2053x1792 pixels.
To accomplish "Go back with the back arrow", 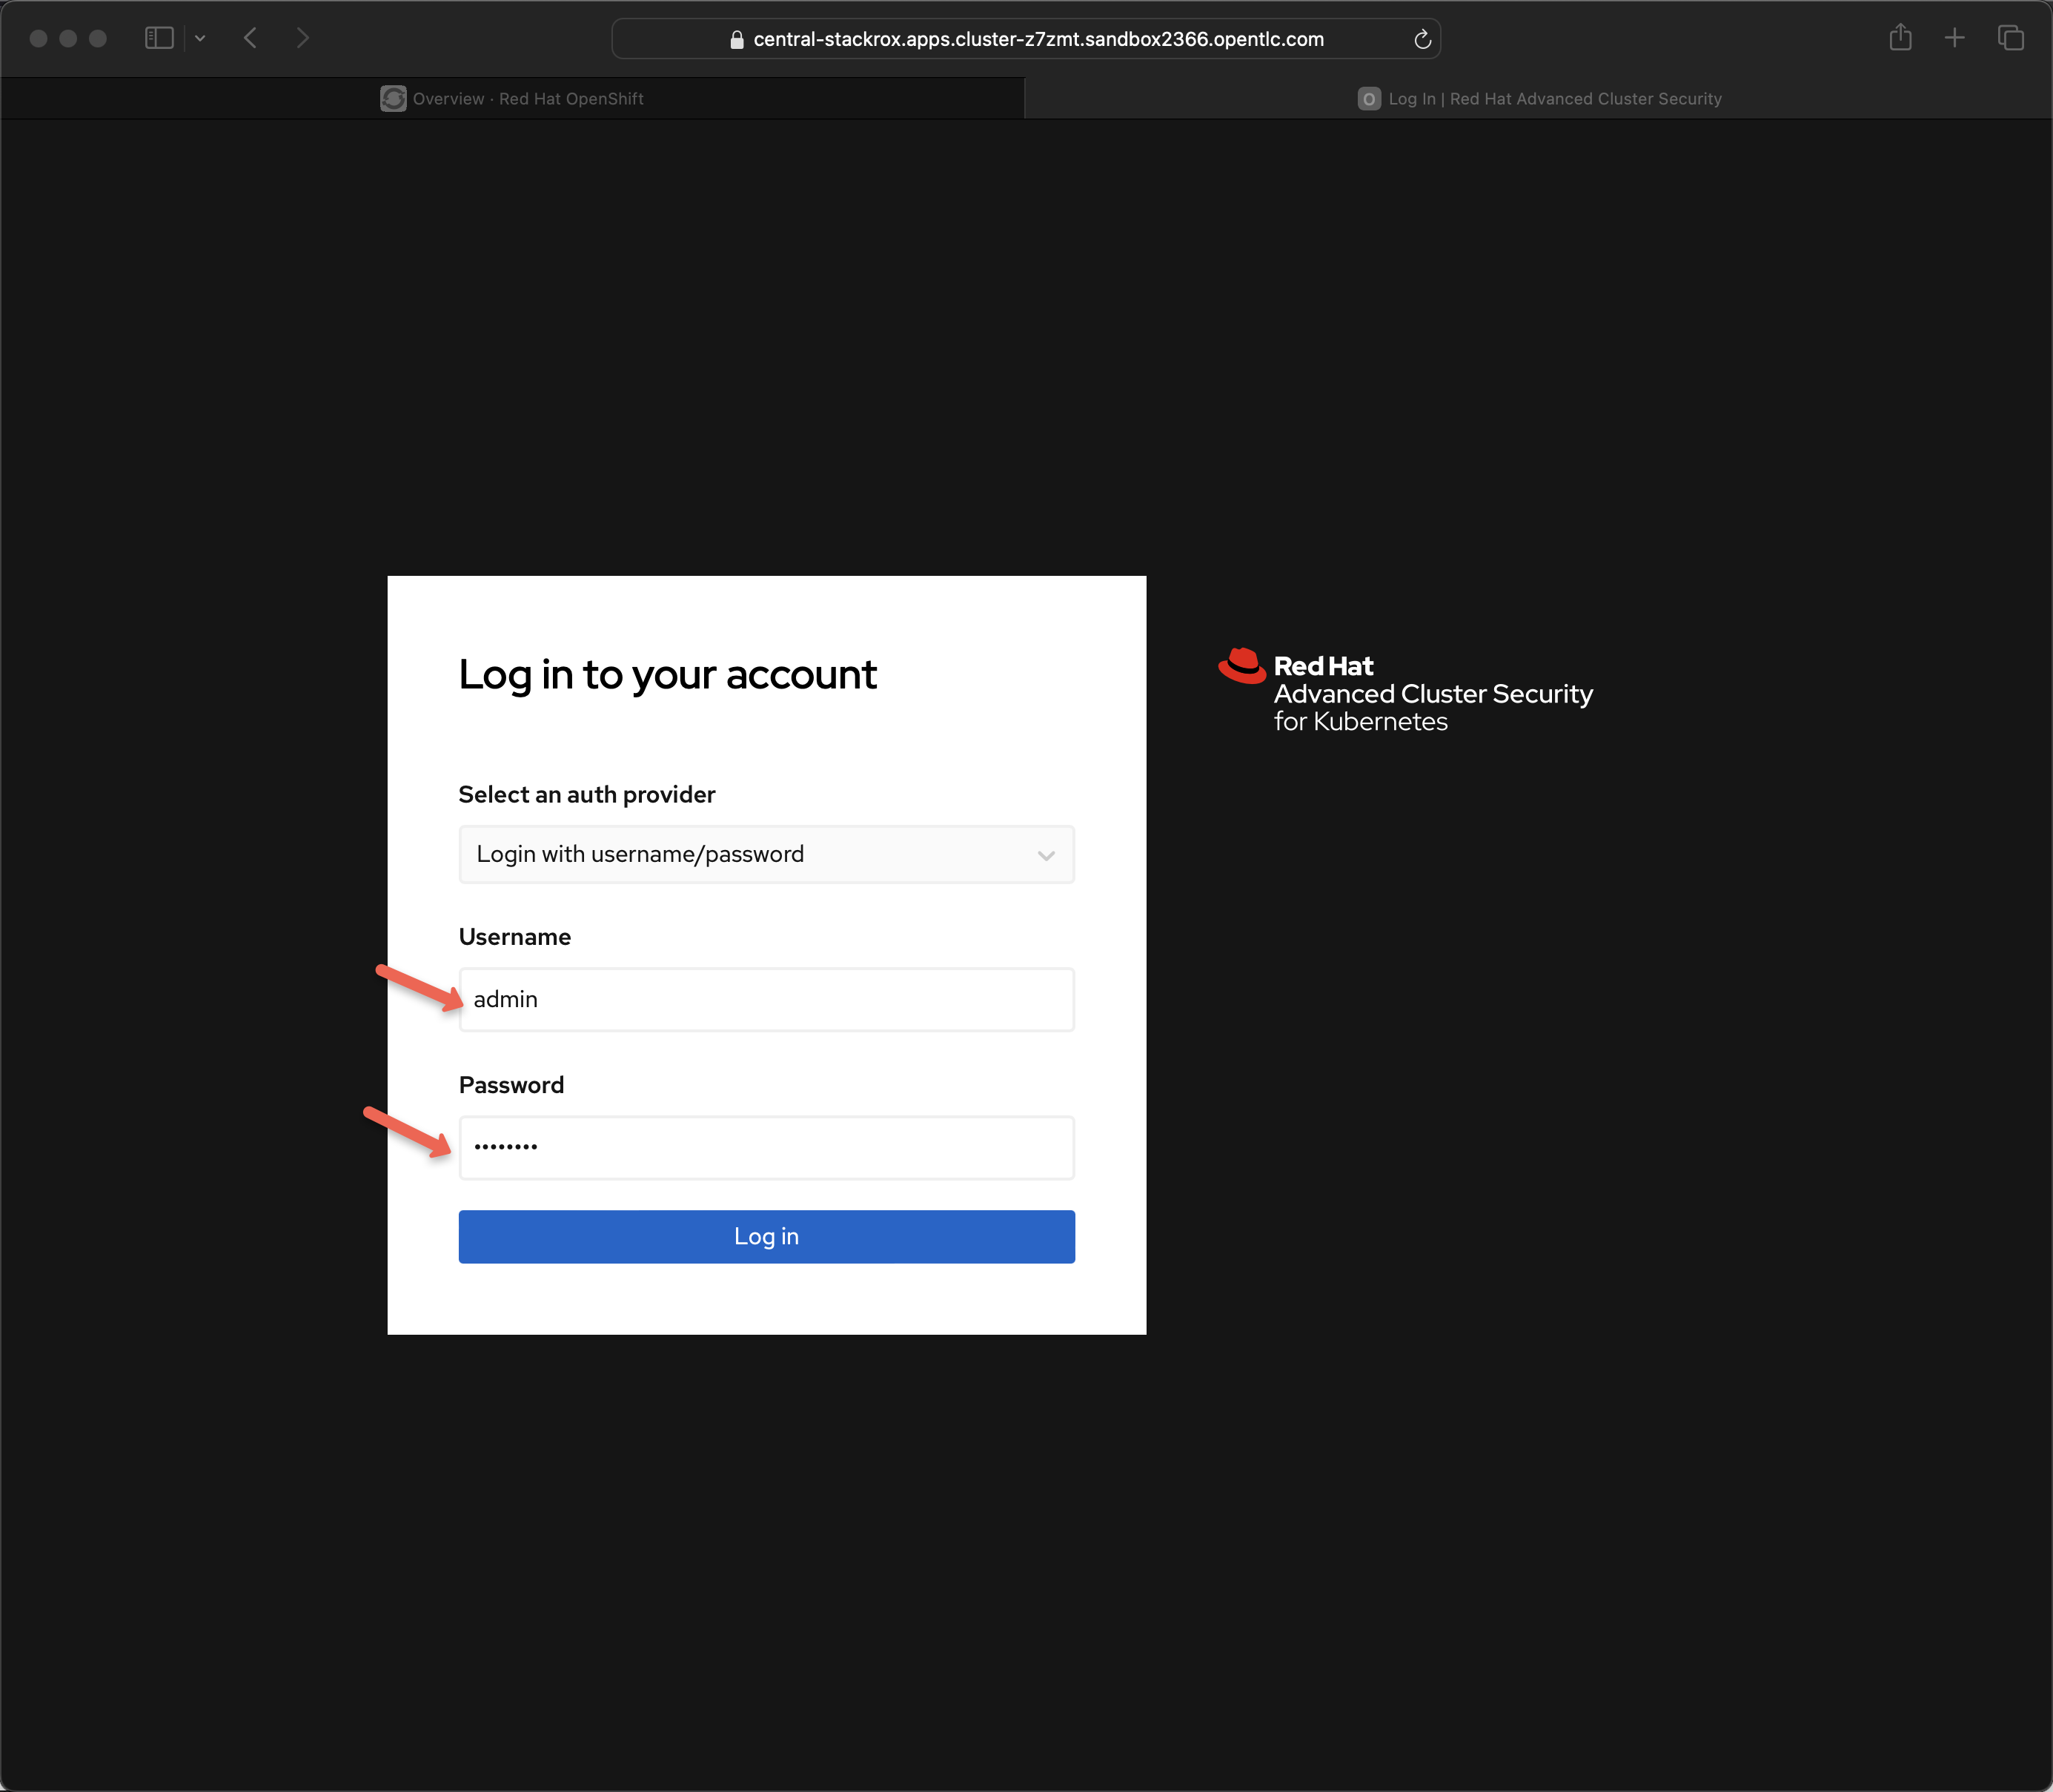I will [x=250, y=38].
